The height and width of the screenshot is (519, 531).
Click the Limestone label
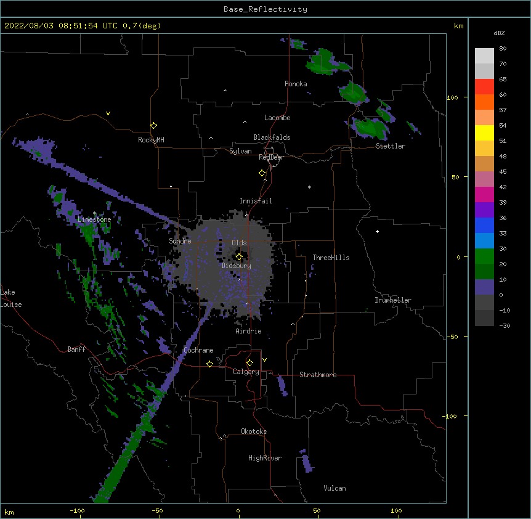[94, 219]
